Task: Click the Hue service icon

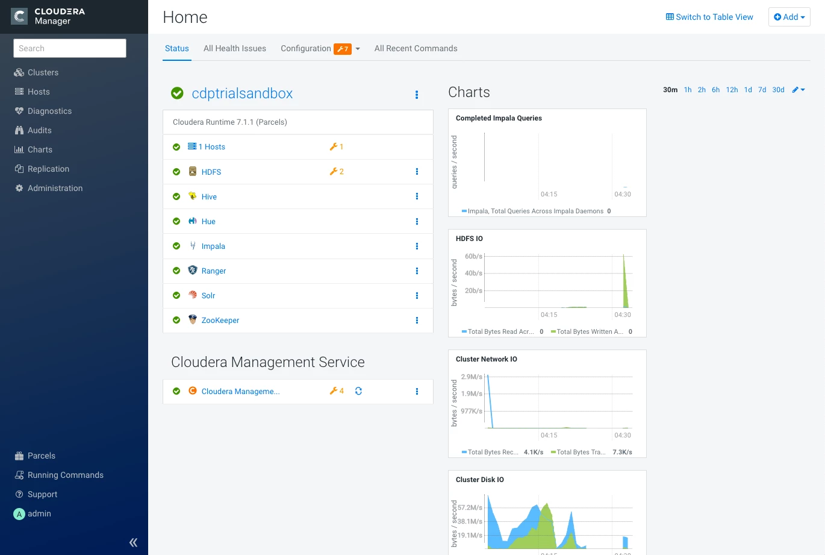Action: (193, 221)
